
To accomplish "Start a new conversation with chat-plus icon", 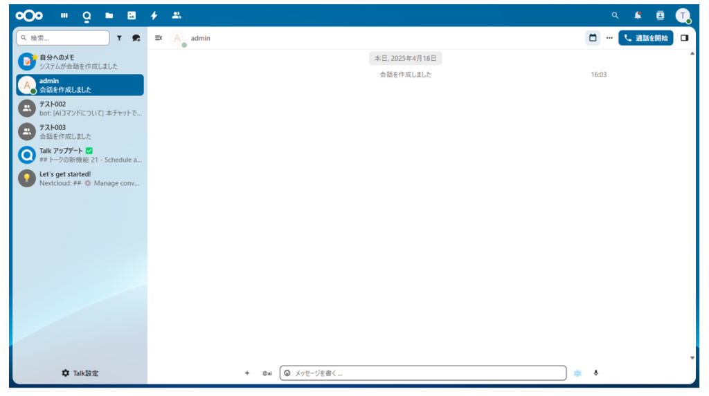I will (136, 38).
